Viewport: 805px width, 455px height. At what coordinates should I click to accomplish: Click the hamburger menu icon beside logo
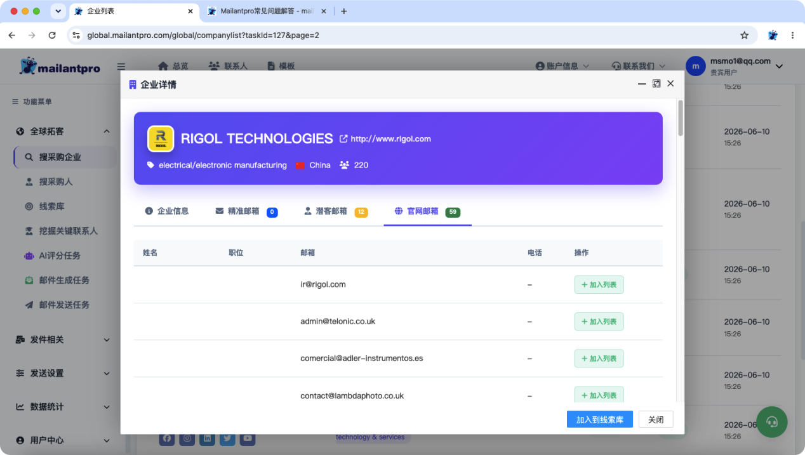121,66
